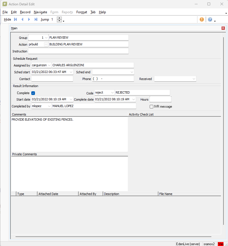The image size is (228, 246).
Task: Go to the previous record
Action: 22,19
